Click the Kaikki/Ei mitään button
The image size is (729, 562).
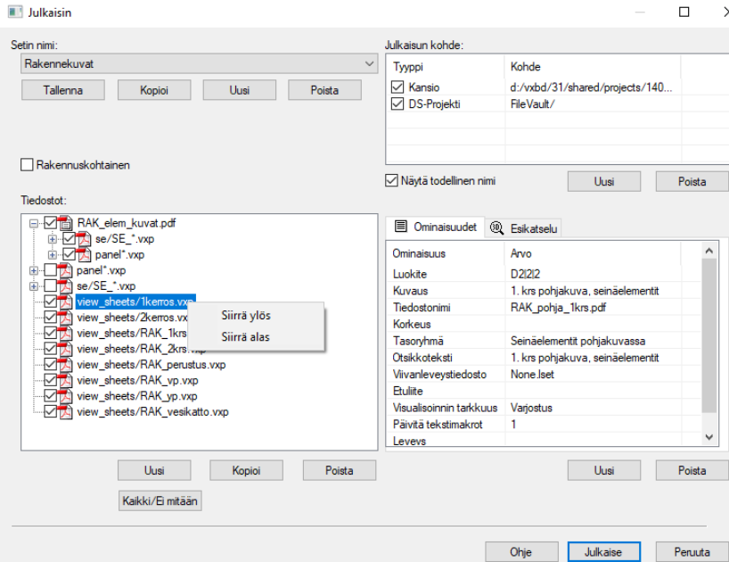tap(160, 501)
